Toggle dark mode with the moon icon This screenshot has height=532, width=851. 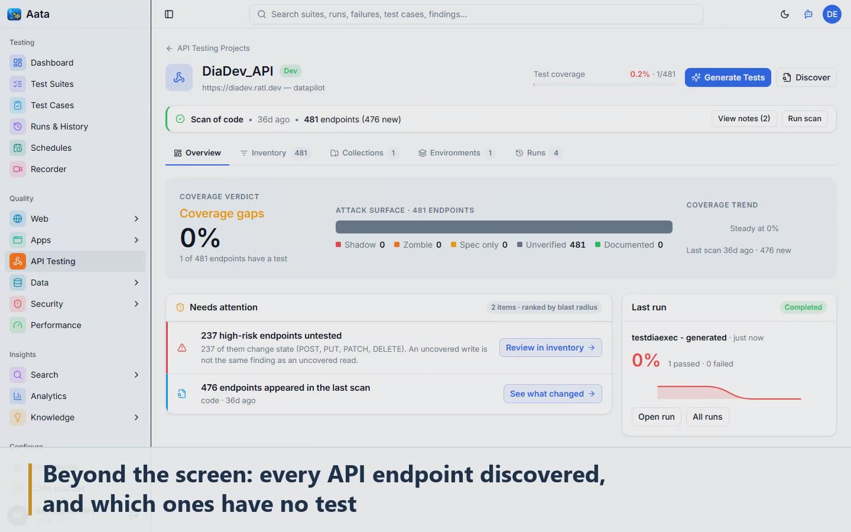785,14
